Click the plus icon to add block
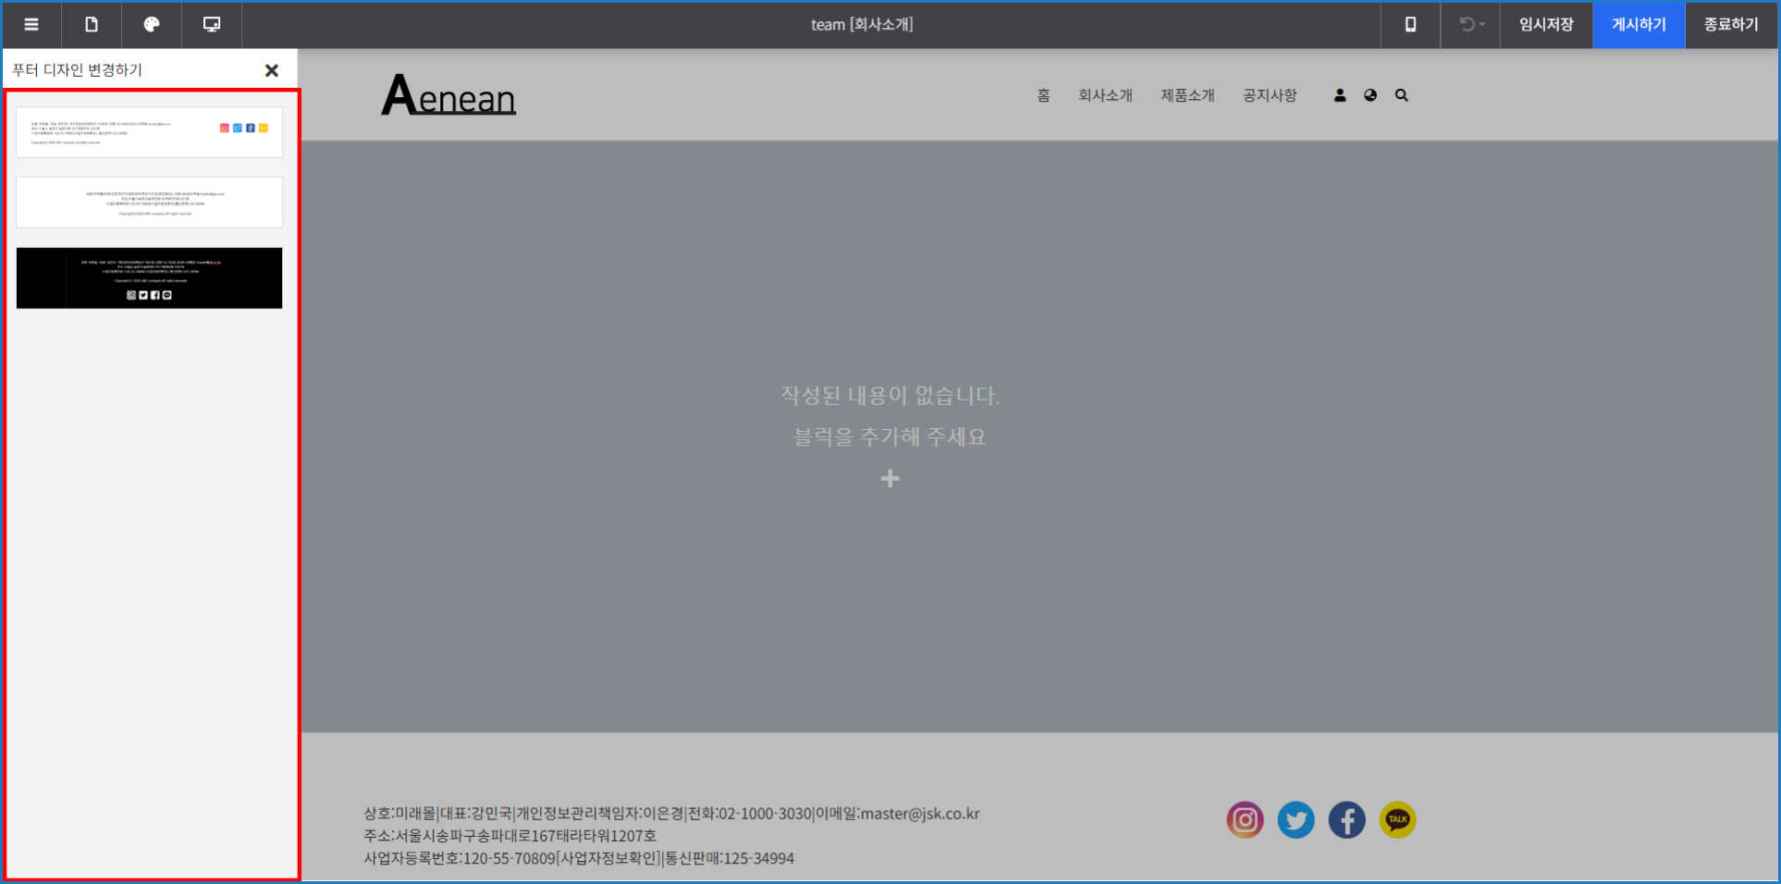This screenshot has height=884, width=1781. (x=890, y=479)
